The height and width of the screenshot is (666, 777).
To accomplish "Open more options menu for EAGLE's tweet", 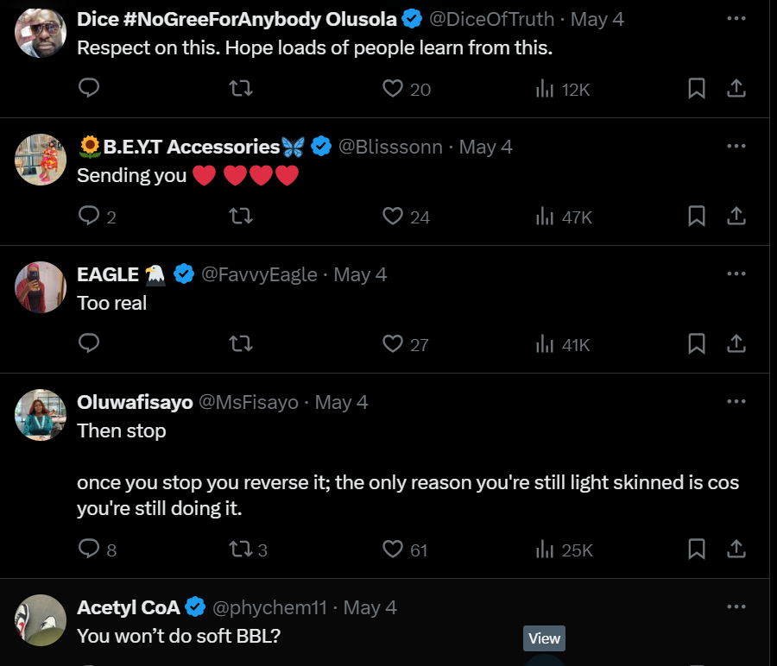I will (x=736, y=273).
